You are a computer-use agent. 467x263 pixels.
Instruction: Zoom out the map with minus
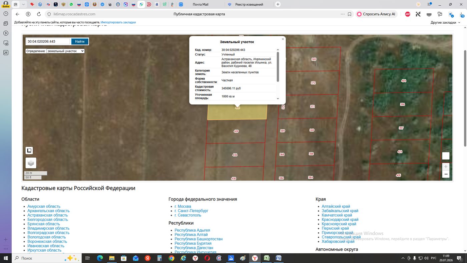click(x=446, y=174)
